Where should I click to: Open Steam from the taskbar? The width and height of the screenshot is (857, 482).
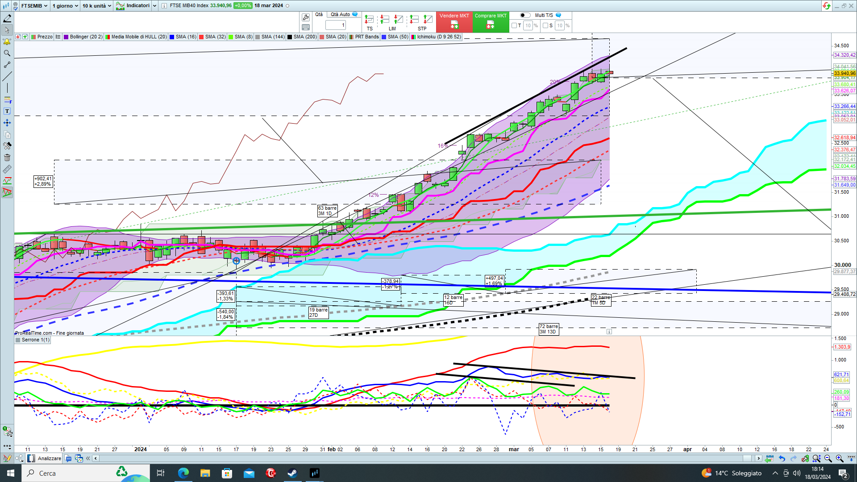pyautogui.click(x=293, y=473)
